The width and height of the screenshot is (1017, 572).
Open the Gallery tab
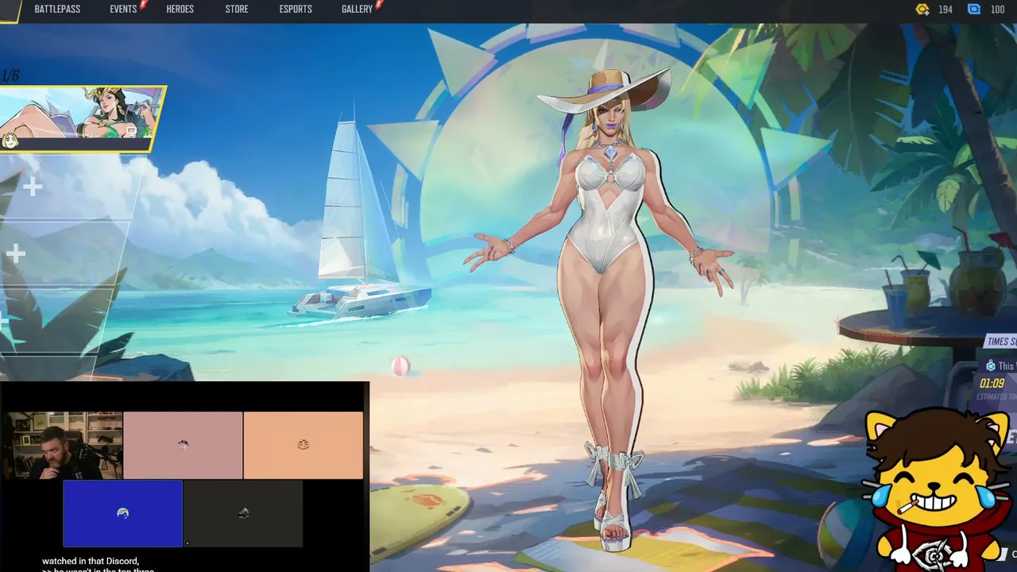coord(357,10)
